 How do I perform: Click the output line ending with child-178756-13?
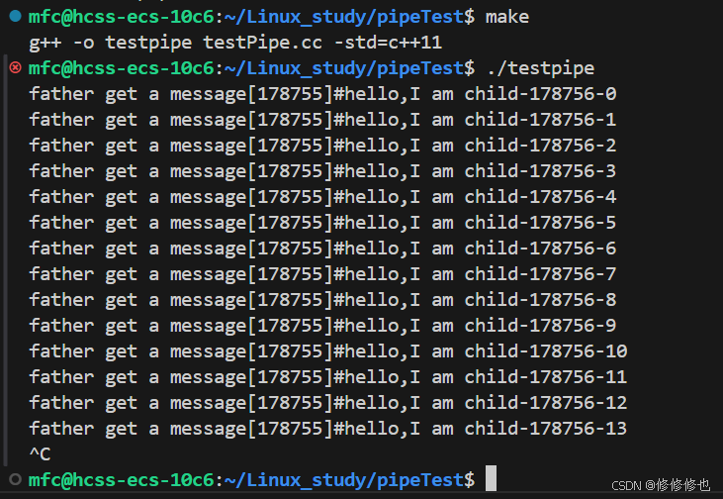click(x=327, y=429)
